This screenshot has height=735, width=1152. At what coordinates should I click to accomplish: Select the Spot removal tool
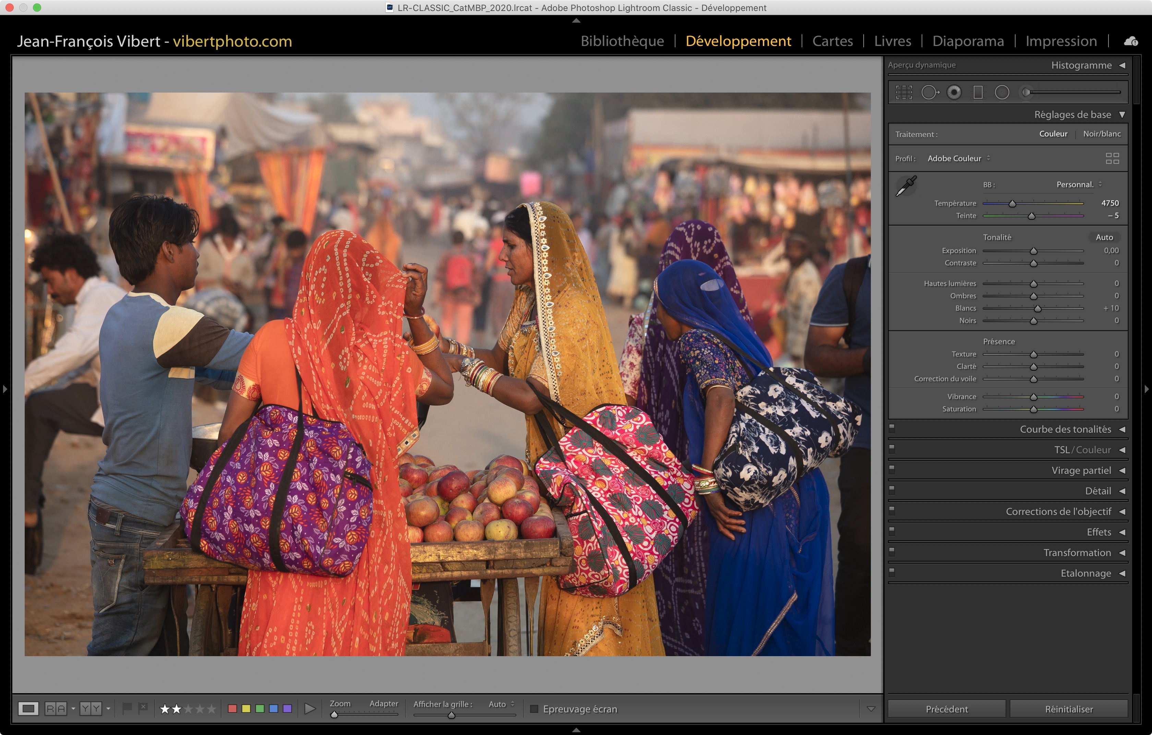pyautogui.click(x=929, y=92)
